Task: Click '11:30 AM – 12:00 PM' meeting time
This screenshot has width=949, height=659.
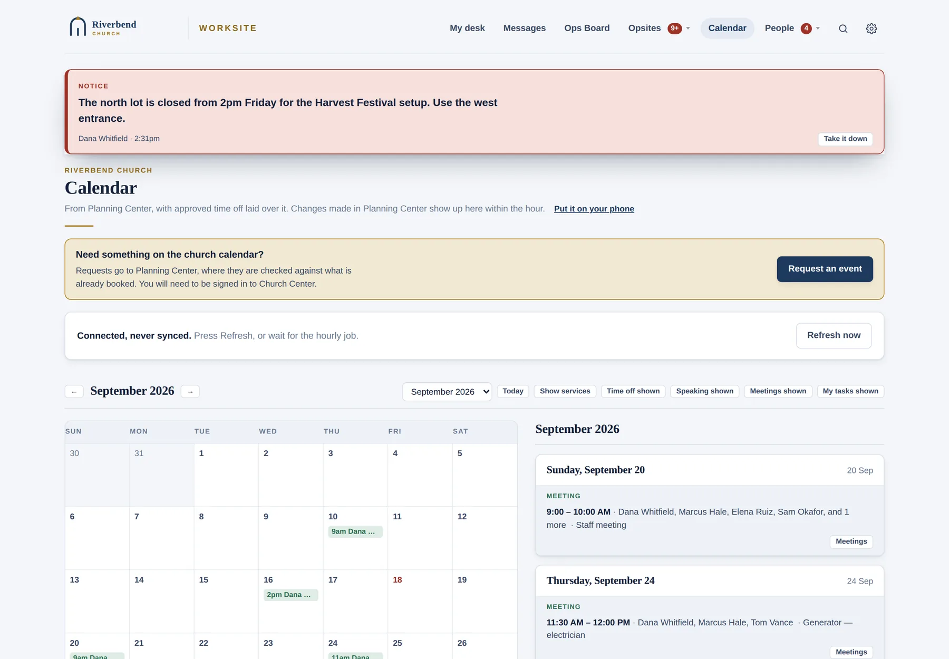Action: [x=588, y=623]
